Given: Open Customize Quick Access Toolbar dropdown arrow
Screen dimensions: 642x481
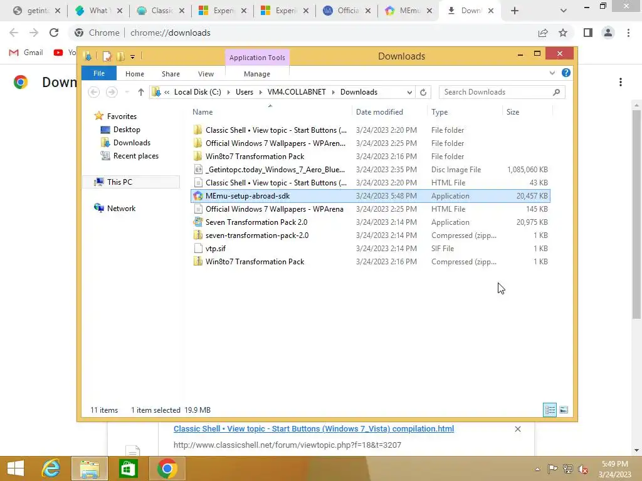Looking at the screenshot, I should coord(133,57).
